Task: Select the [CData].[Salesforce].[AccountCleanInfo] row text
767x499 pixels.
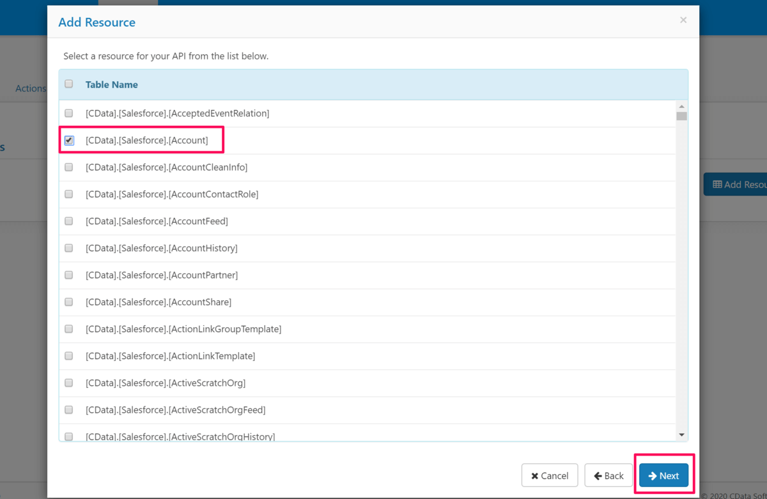Action: [x=167, y=167]
